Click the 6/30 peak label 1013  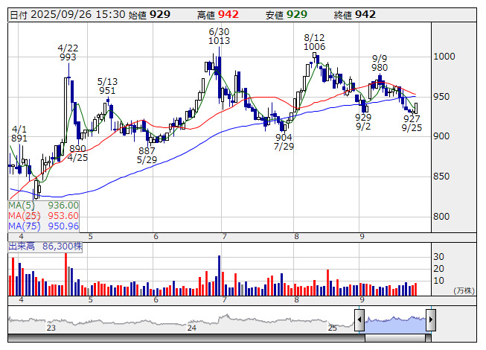pyautogui.click(x=219, y=41)
